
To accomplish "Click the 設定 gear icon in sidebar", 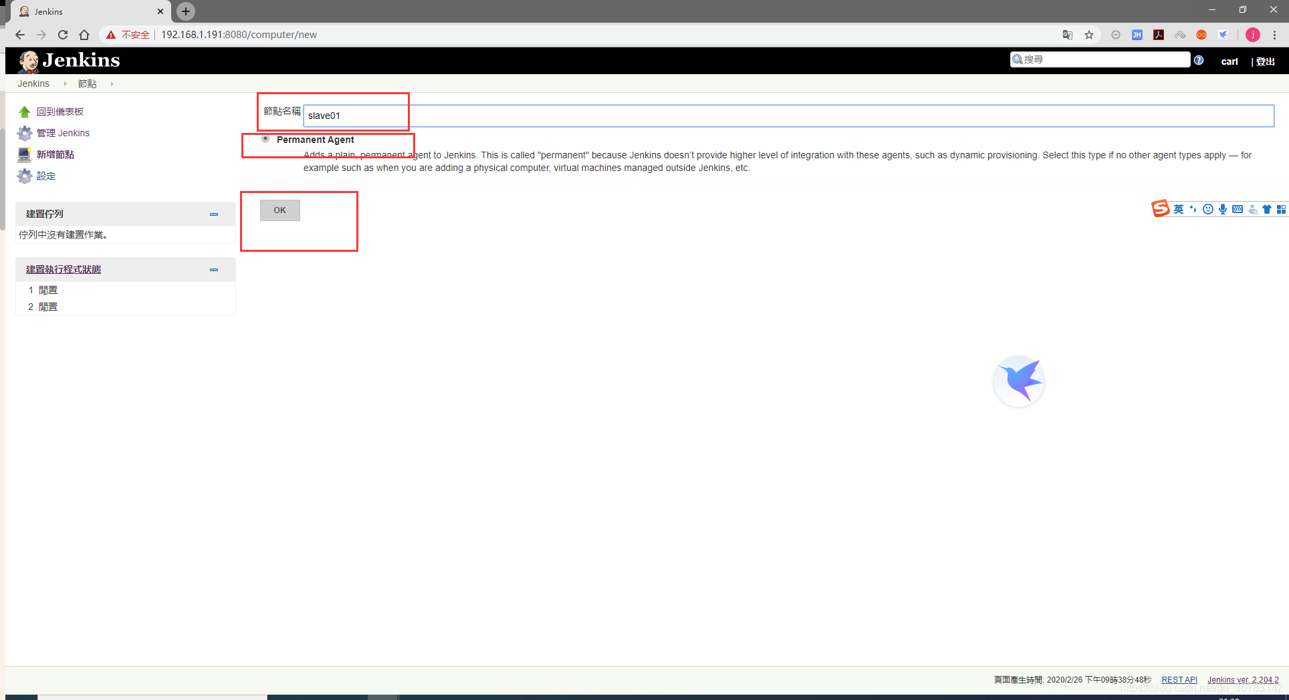I will [x=25, y=176].
